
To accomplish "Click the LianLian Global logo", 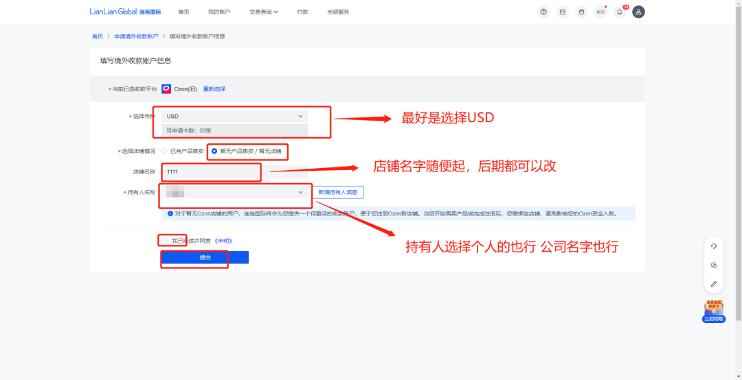I will pyautogui.click(x=126, y=12).
